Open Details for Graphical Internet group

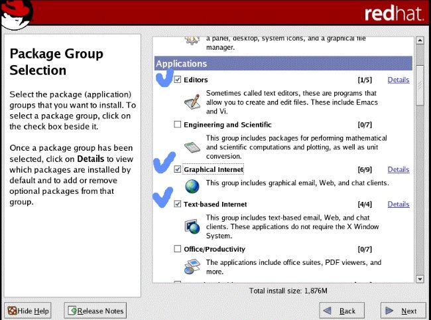pyautogui.click(x=399, y=169)
